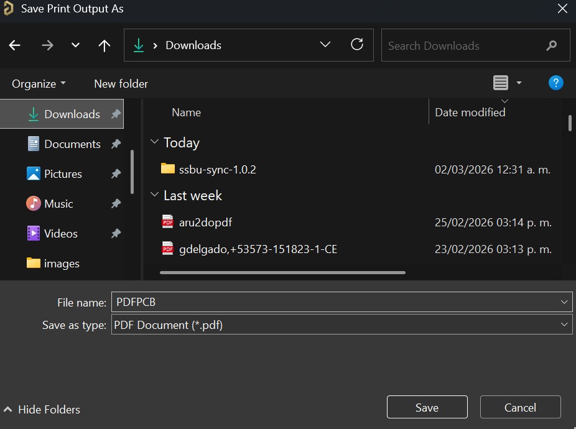576x429 pixels.
Task: Click the search magnifier icon
Action: tap(550, 45)
